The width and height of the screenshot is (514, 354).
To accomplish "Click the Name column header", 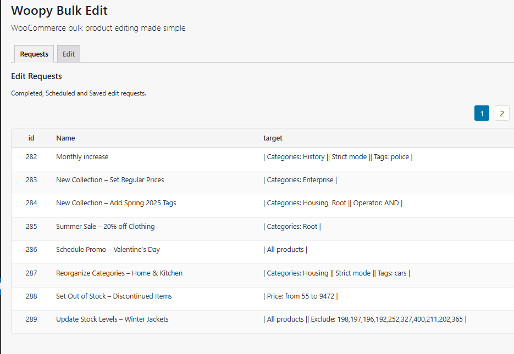I will click(x=65, y=138).
